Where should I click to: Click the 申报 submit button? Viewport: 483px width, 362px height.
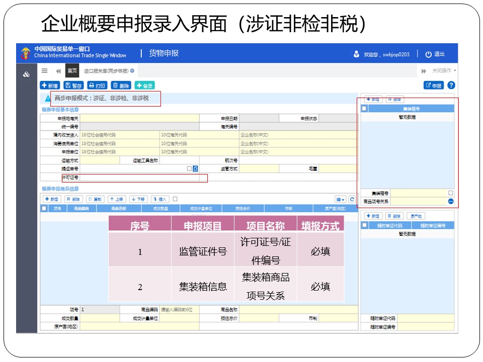[x=433, y=85]
